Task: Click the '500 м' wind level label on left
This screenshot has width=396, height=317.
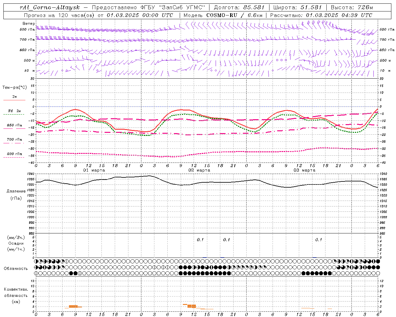Action: click(x=30, y=60)
